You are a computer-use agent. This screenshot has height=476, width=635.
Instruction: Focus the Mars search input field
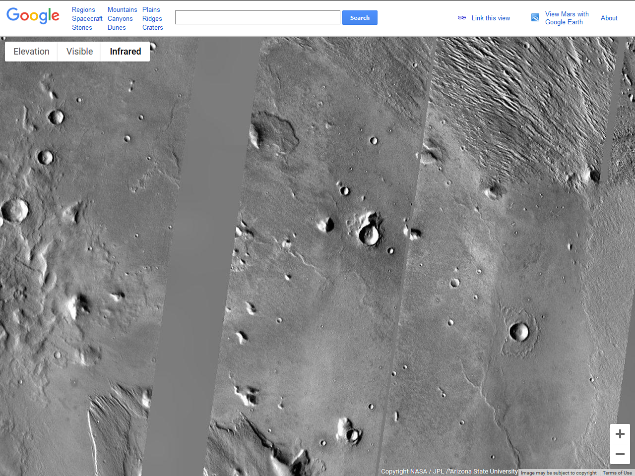pos(257,17)
